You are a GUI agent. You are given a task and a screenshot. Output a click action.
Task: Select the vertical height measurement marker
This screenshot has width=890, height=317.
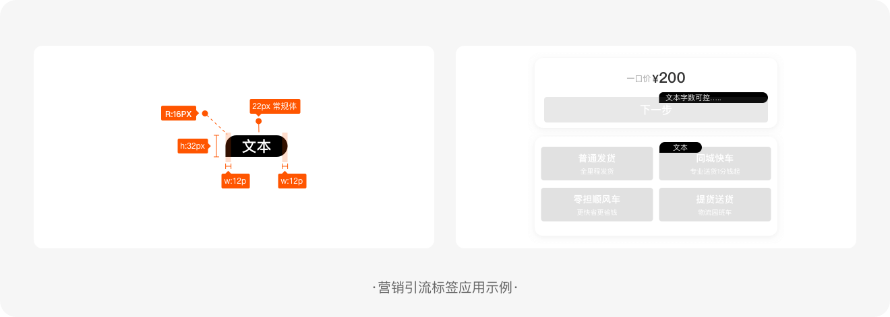pyautogui.click(x=216, y=146)
